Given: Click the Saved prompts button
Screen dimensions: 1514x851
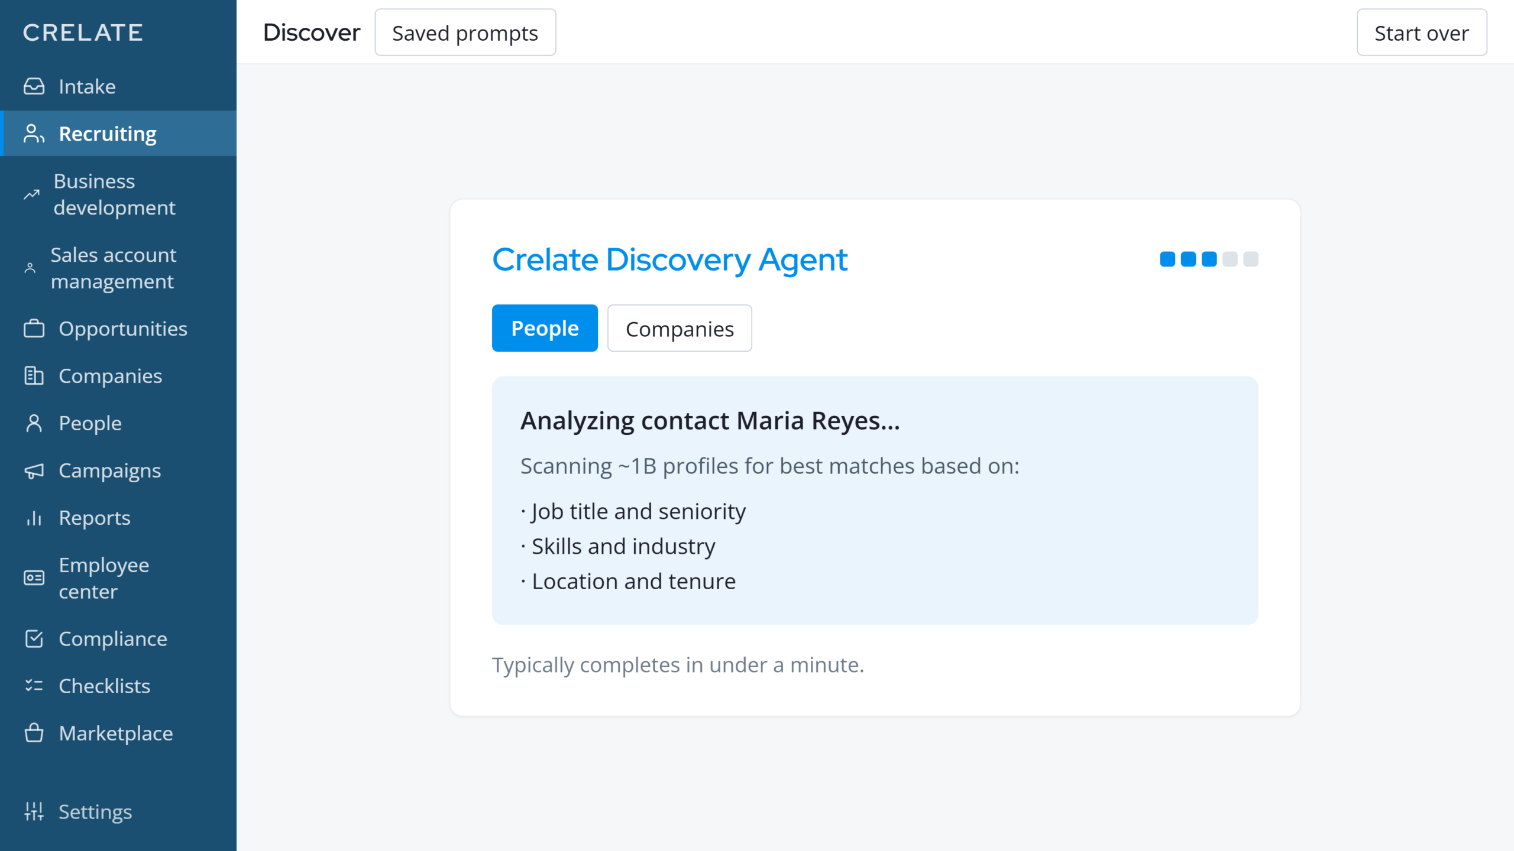Looking at the screenshot, I should tap(465, 33).
